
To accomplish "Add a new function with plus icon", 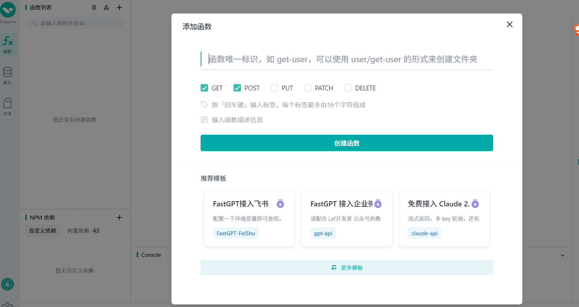I will point(119,7).
